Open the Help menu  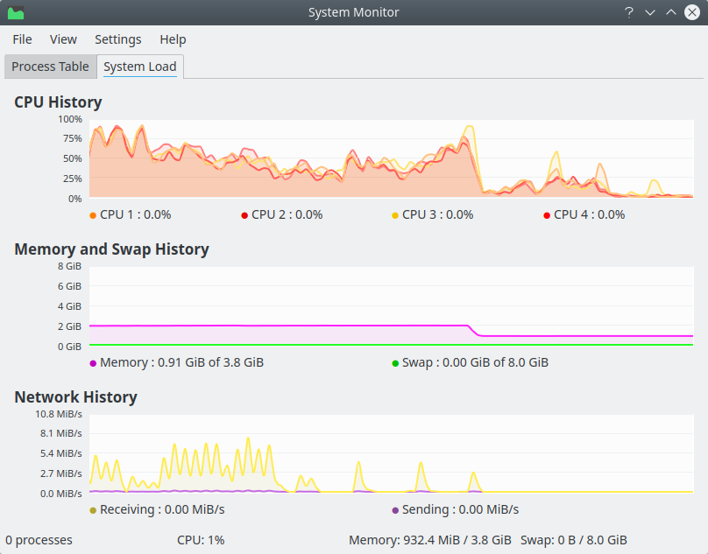173,39
